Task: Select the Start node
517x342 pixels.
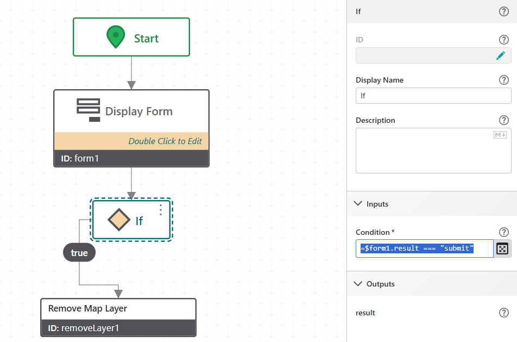Action: (x=131, y=37)
